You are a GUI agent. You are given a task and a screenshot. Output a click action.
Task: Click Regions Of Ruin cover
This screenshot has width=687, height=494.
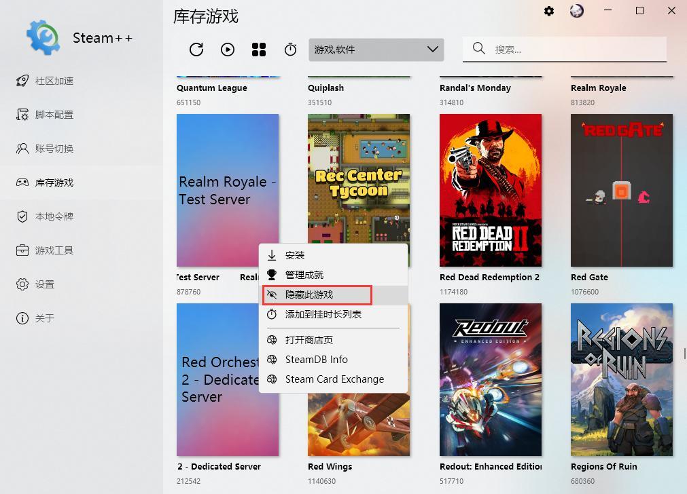tap(621, 379)
